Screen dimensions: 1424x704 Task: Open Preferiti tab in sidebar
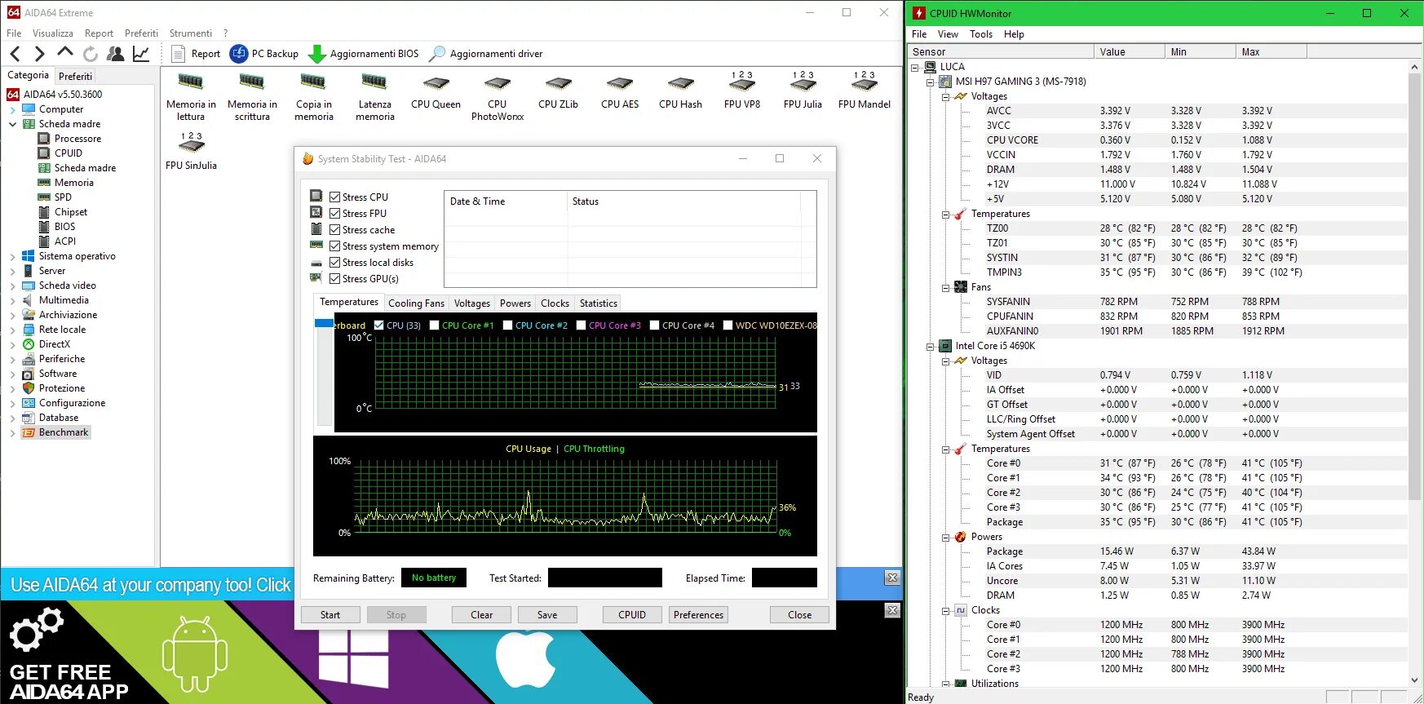click(x=76, y=76)
